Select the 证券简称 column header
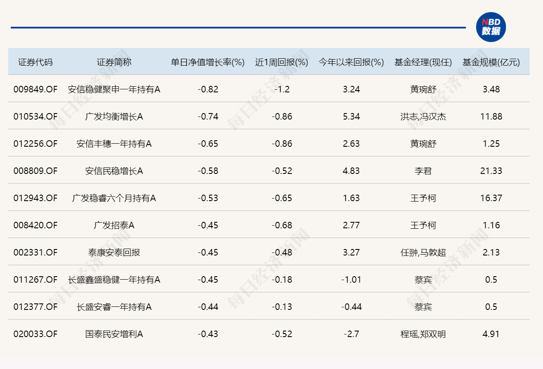The width and height of the screenshot is (543, 369). pos(114,62)
